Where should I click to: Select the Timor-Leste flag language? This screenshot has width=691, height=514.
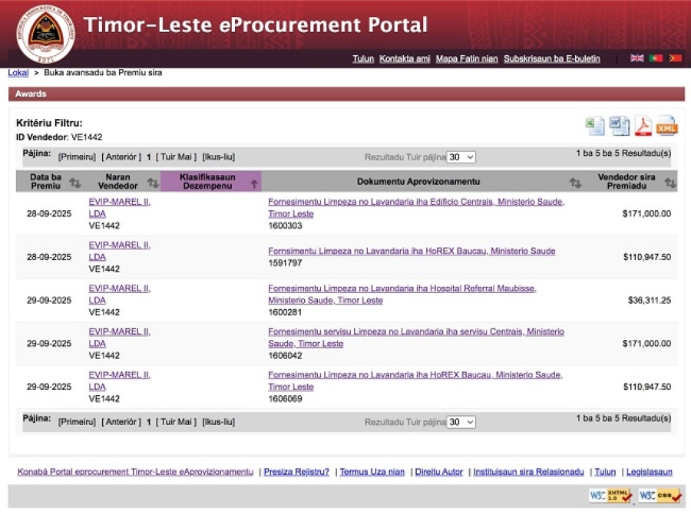(x=675, y=58)
